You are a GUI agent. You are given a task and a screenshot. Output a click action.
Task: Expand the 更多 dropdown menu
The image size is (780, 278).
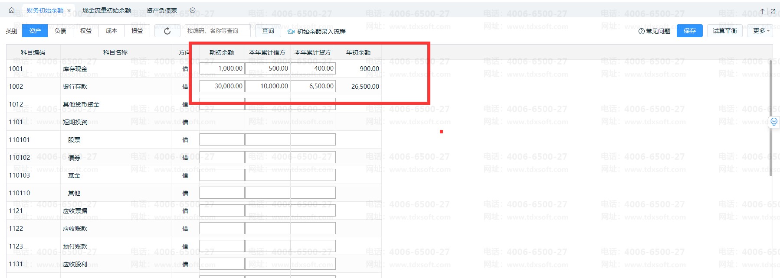tap(761, 31)
